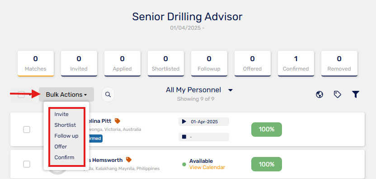The width and height of the screenshot is (376, 179).
Task: Open the View Calendar link
Action: (x=207, y=167)
